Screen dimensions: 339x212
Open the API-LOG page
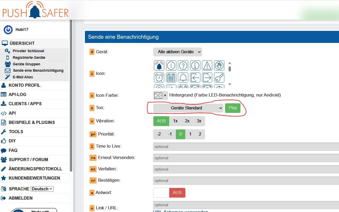tap(17, 94)
